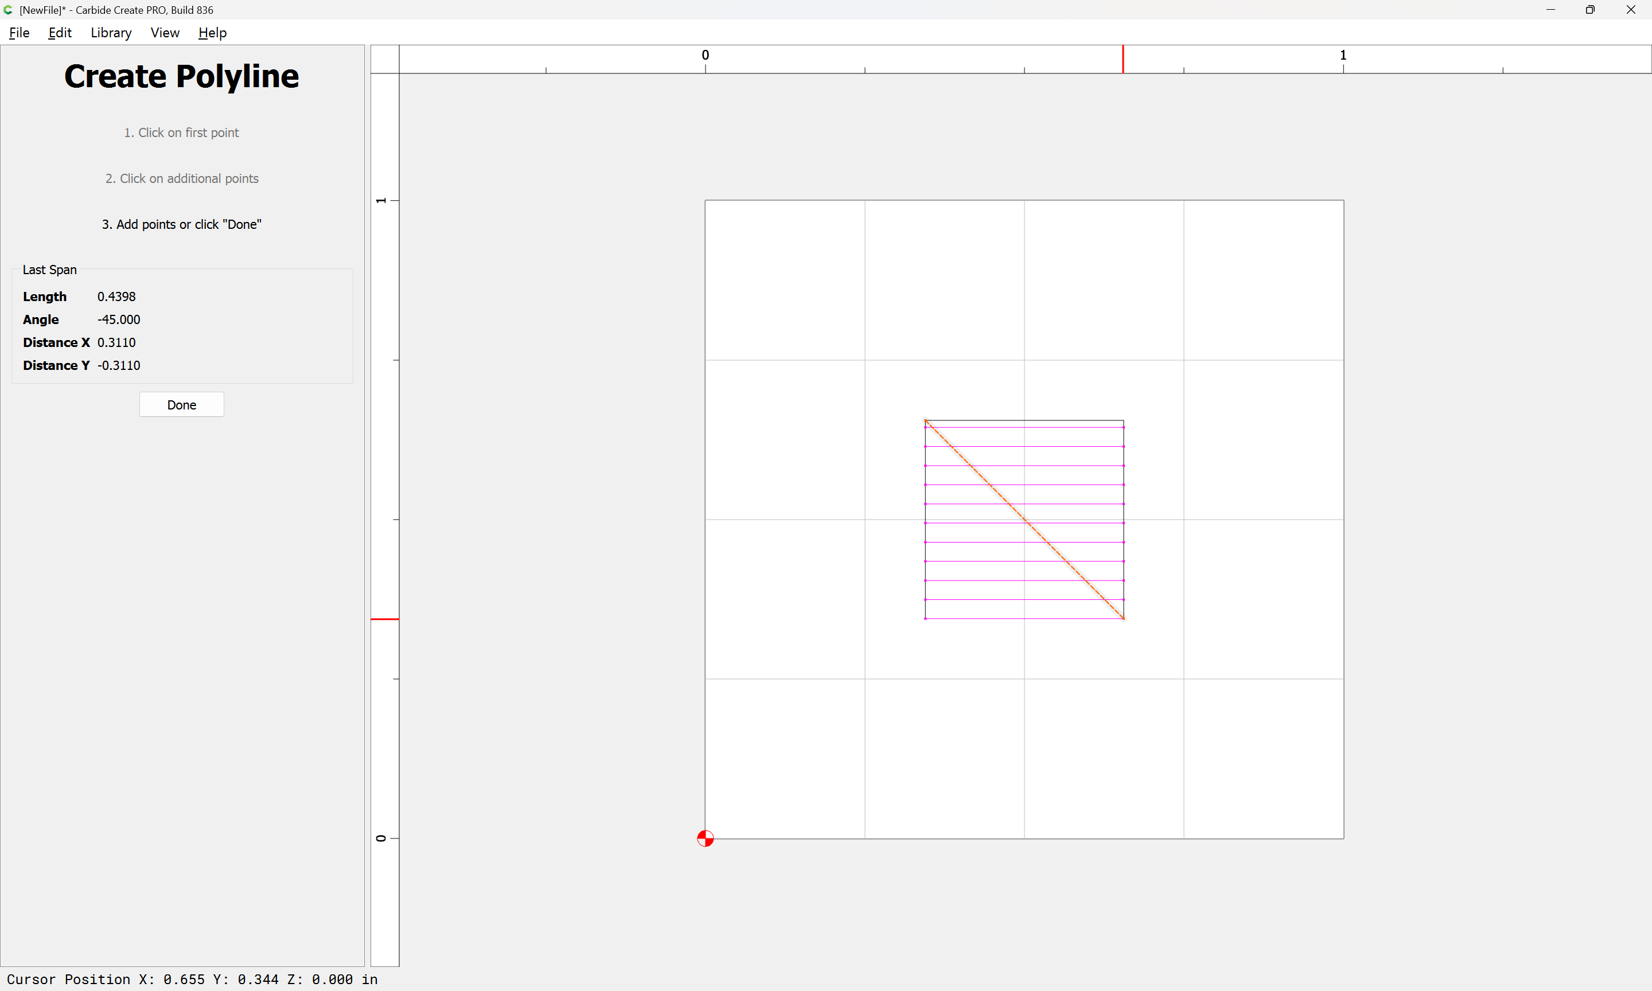Image resolution: width=1652 pixels, height=991 pixels.
Task: Click the rectangle's bottom-left corner
Action: point(925,618)
